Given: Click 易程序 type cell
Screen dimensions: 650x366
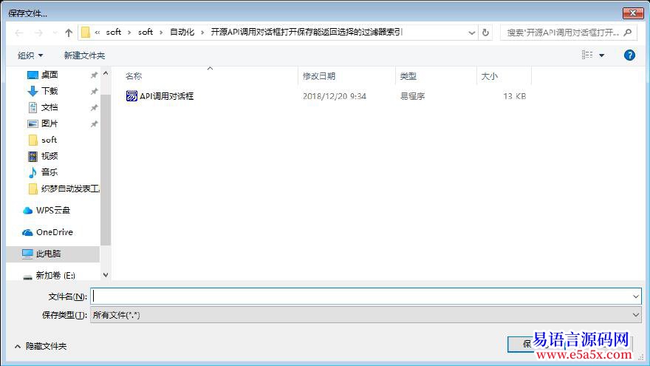Looking at the screenshot, I should click(x=412, y=96).
